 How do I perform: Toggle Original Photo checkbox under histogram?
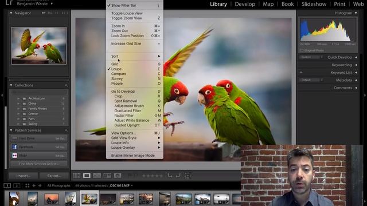click(302, 50)
